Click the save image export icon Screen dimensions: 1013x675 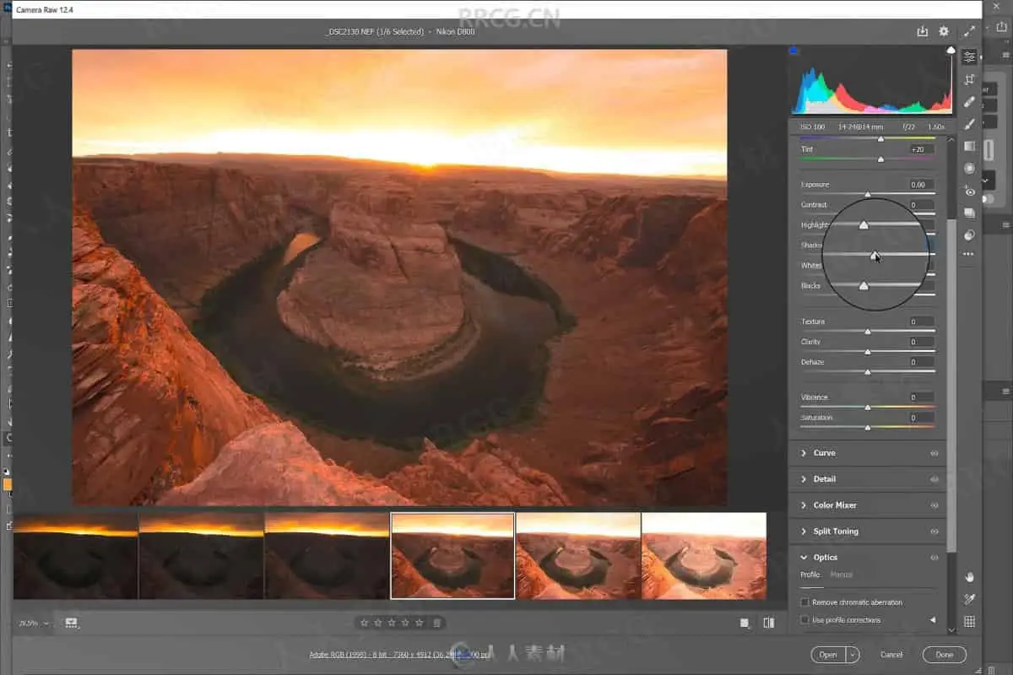(x=922, y=31)
